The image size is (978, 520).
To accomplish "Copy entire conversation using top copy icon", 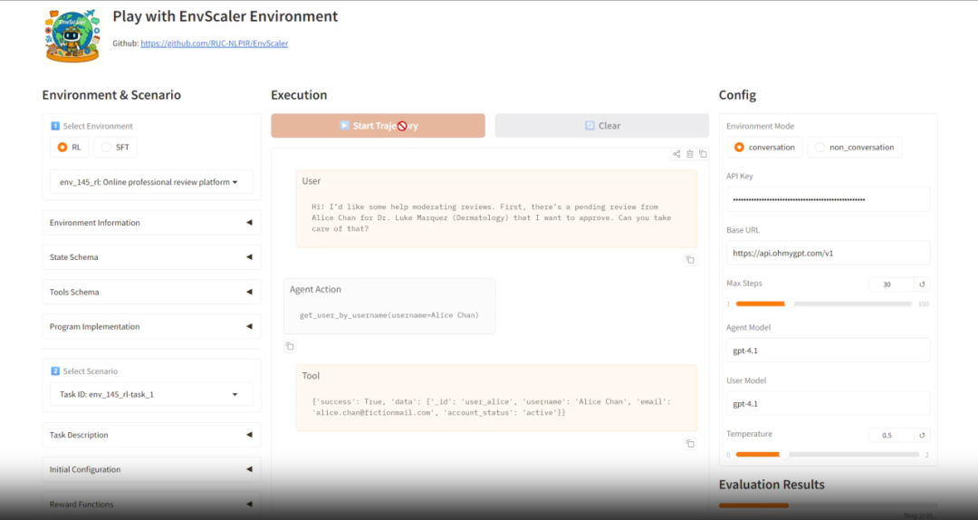I will (703, 154).
